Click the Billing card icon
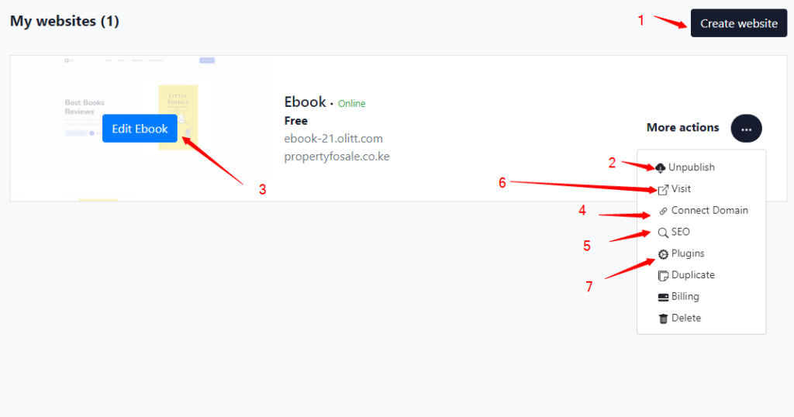 click(x=663, y=297)
